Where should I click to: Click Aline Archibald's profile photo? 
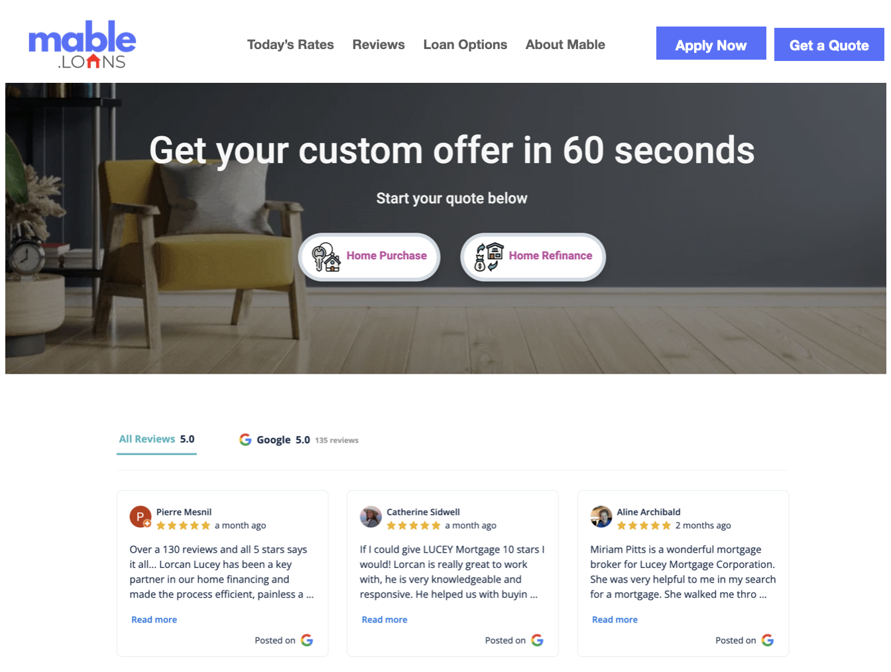(601, 517)
